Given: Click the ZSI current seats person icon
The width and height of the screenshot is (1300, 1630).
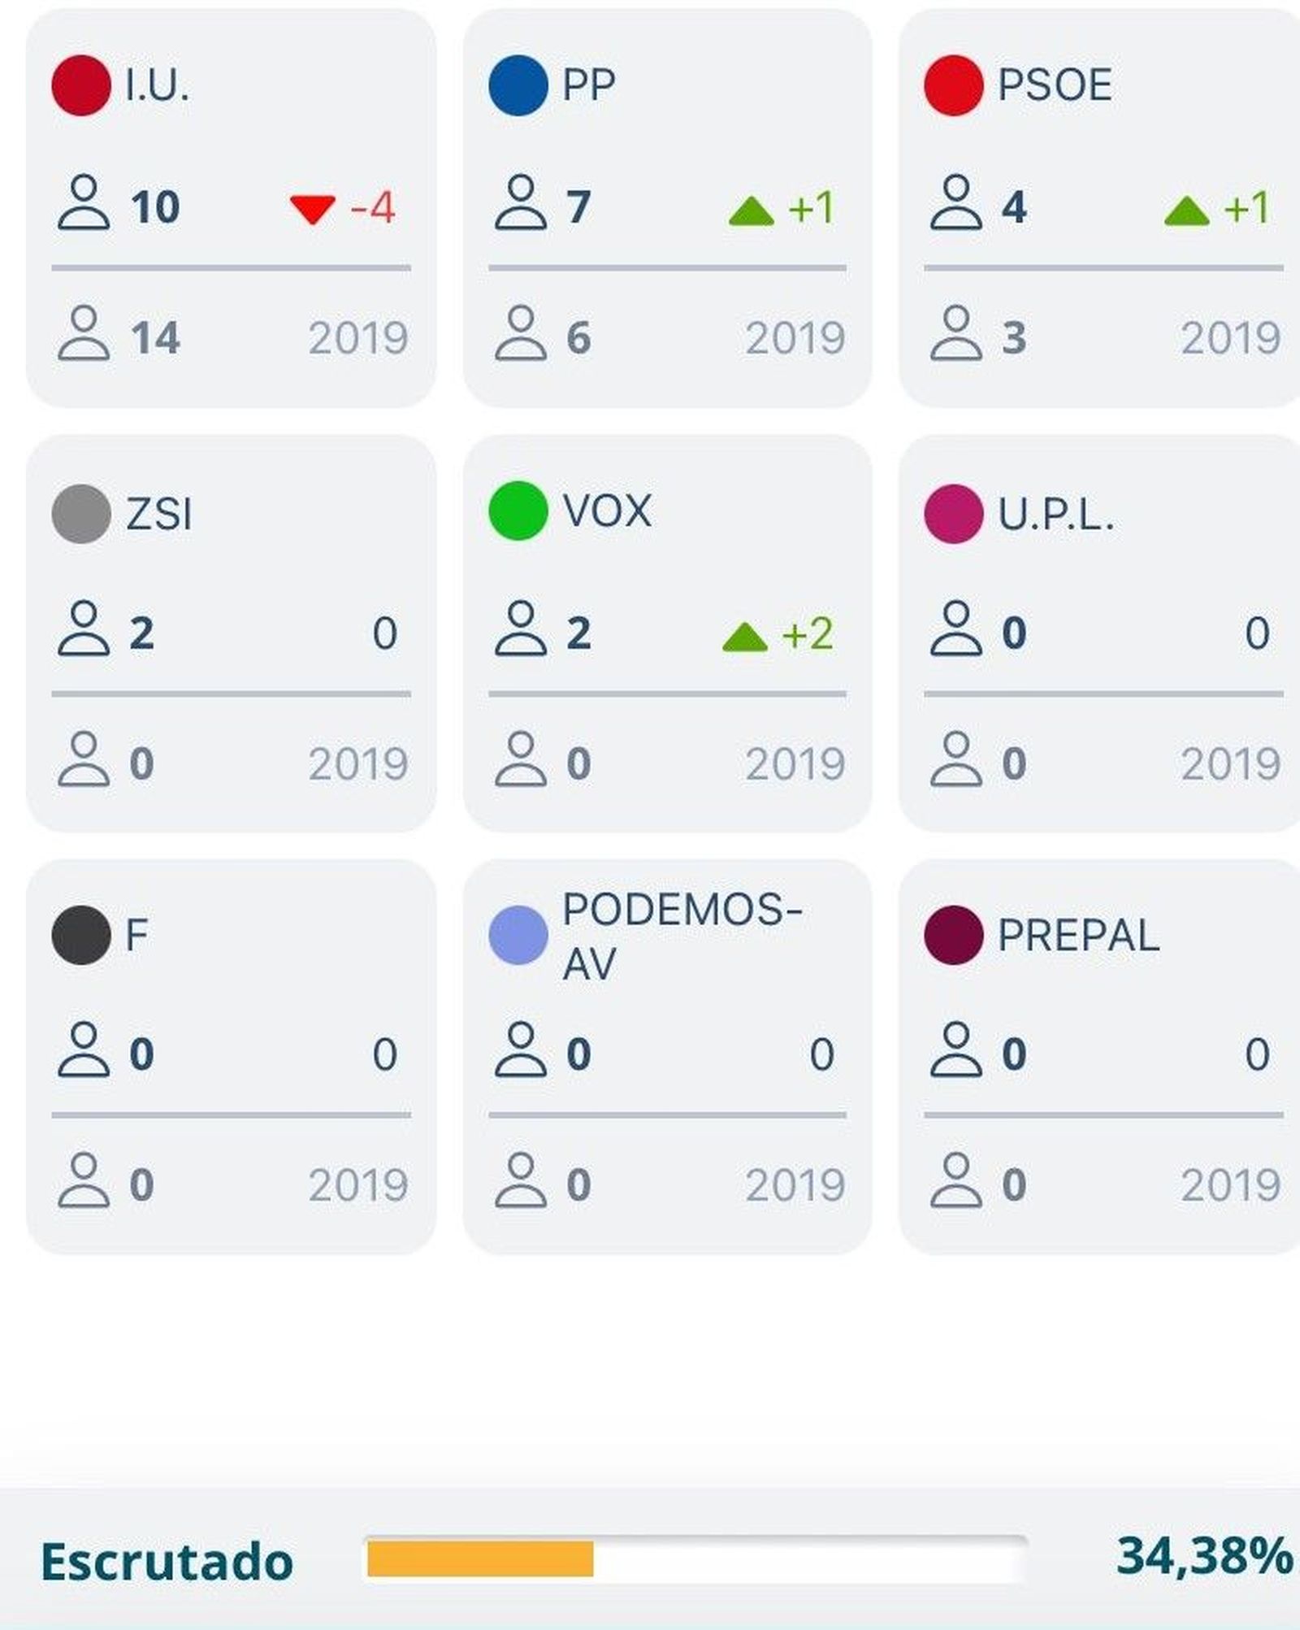Looking at the screenshot, I should 83,629.
